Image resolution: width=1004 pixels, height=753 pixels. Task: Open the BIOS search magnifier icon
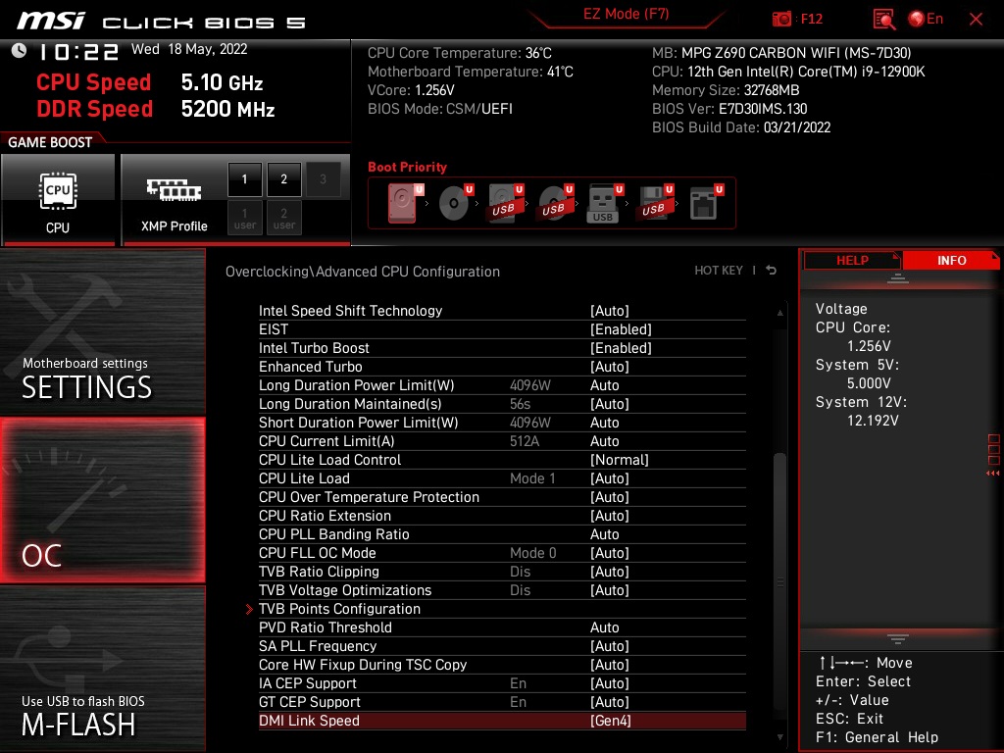(x=883, y=20)
